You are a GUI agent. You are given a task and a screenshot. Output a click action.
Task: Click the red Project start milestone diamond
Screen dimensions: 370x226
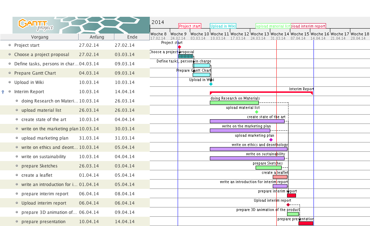tap(179, 47)
